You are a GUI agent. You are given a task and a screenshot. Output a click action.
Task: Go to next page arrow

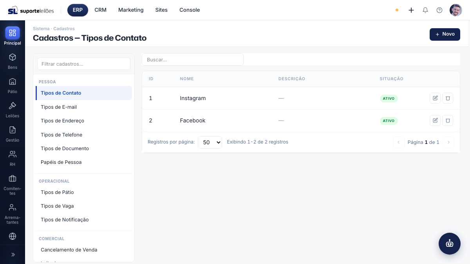tap(448, 142)
